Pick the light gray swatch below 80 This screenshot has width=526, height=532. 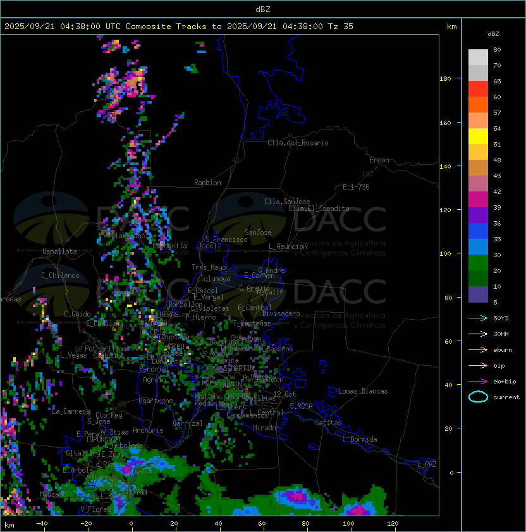click(478, 57)
